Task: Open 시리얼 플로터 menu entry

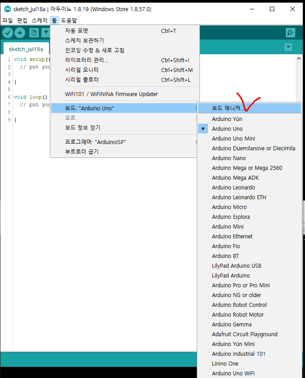Action: click(x=125, y=80)
